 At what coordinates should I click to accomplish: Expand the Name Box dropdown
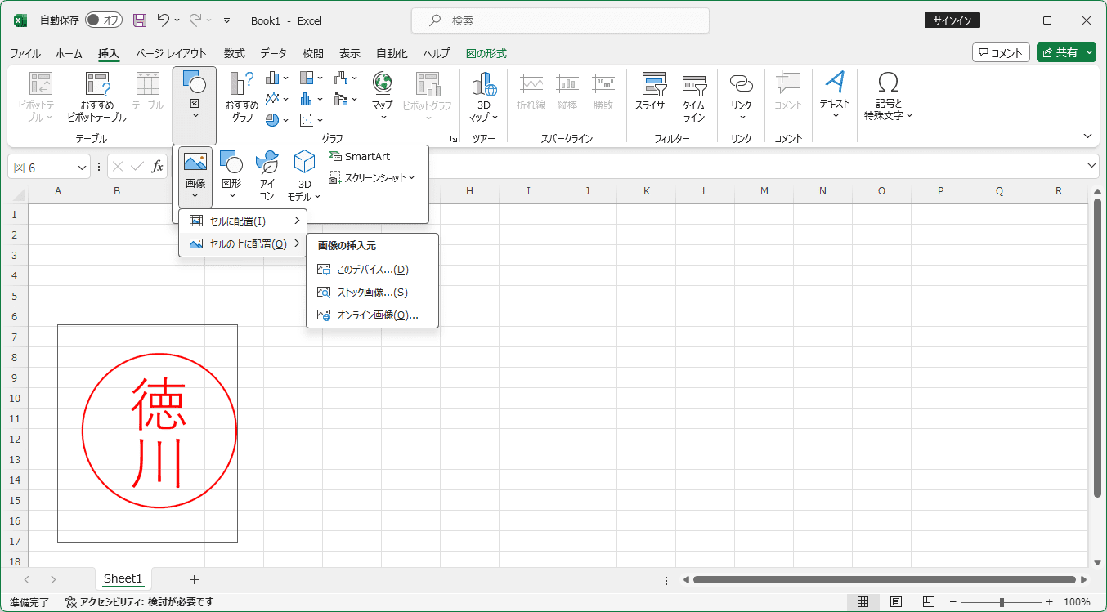[82, 167]
